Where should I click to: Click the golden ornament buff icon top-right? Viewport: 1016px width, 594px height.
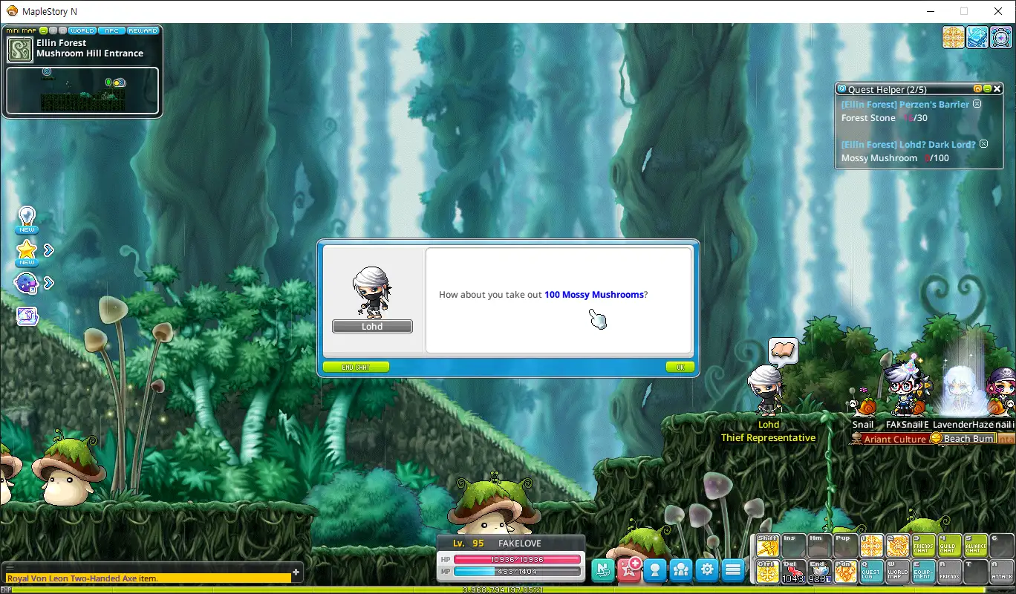click(954, 37)
